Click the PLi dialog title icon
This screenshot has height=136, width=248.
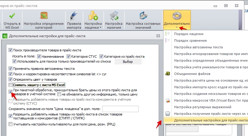click(5, 36)
